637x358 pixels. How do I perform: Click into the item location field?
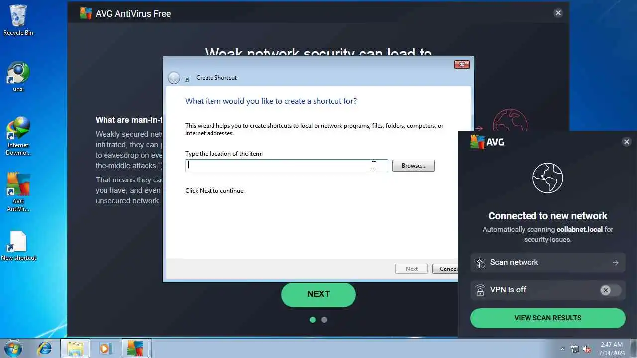[x=286, y=166]
